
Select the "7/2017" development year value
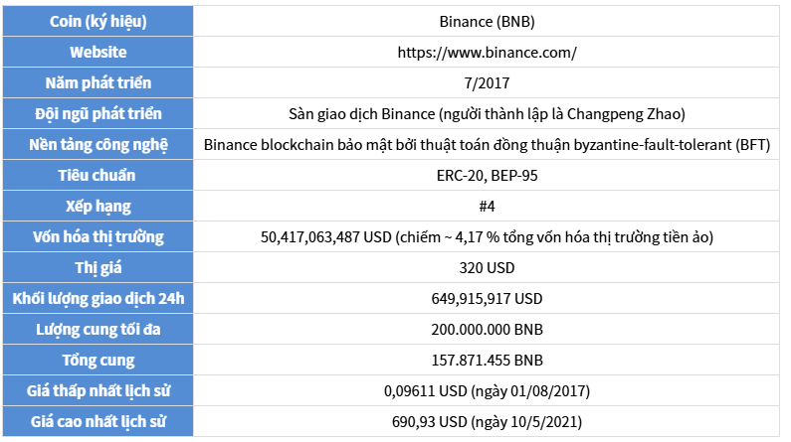[486, 83]
